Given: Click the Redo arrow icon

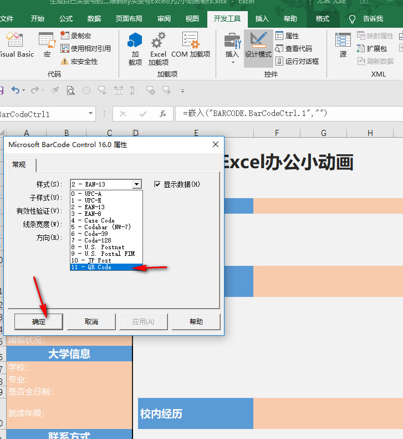Looking at the screenshot, I should coord(35,90).
